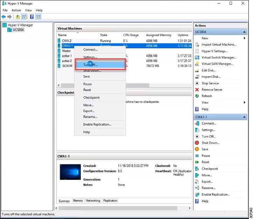Open the Help menu in menu bar
253x219 pixels.
[39, 10]
